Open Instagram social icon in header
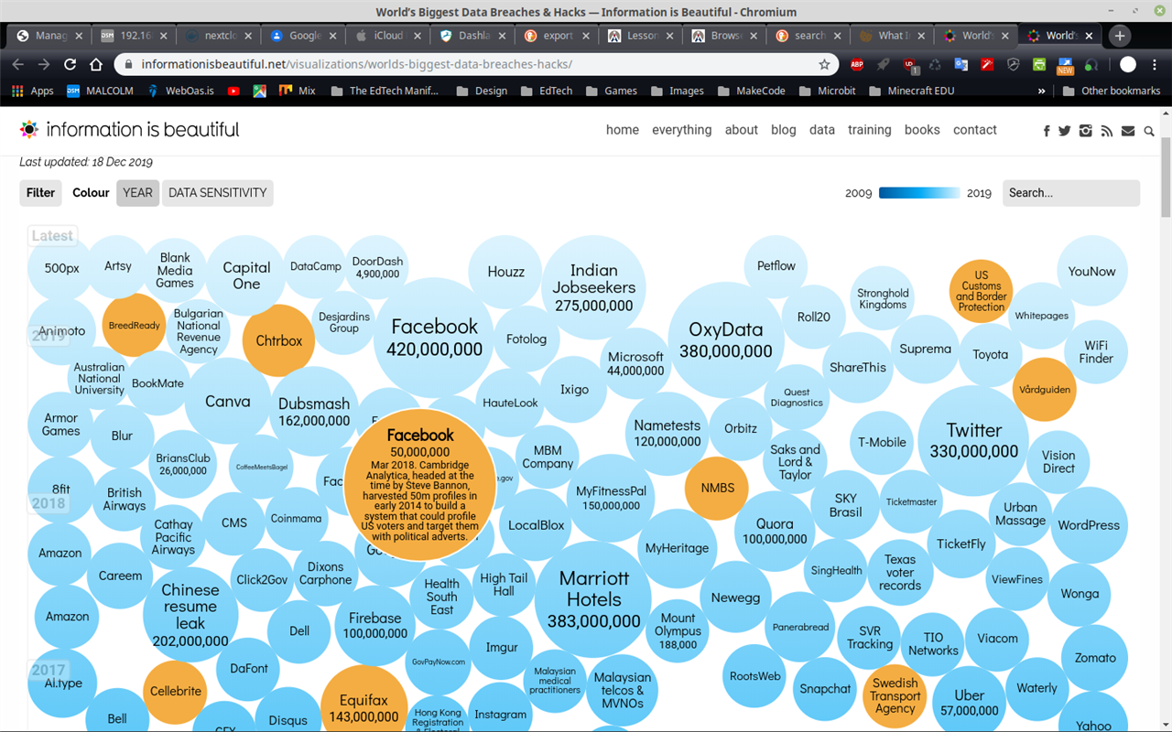This screenshot has height=732, width=1172. point(1086,131)
